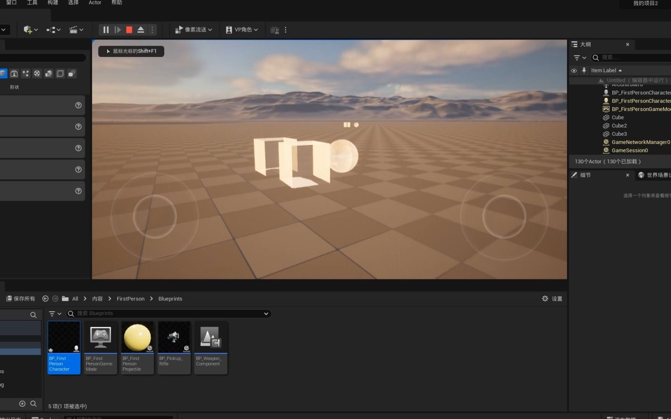The width and height of the screenshot is (671, 419).
Task: Select the all classes category icon
Action: pyautogui.click(x=72, y=74)
